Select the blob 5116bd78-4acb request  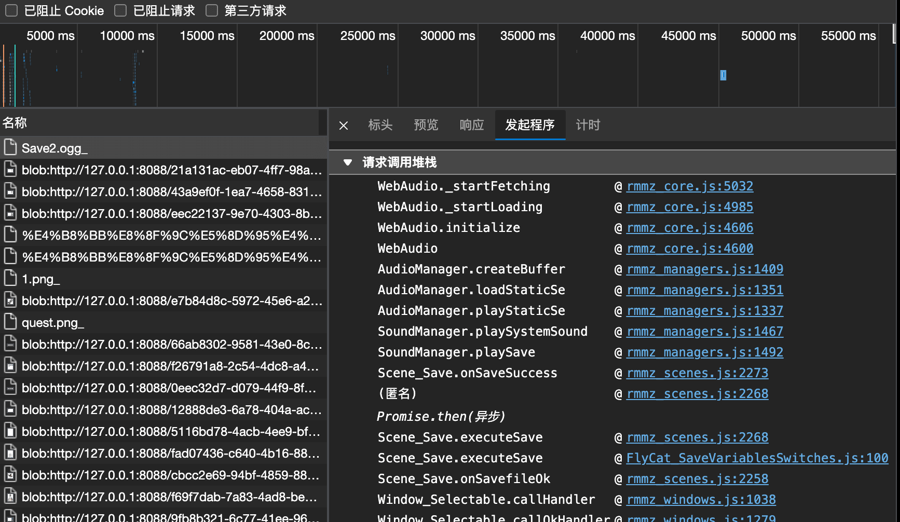pos(163,431)
